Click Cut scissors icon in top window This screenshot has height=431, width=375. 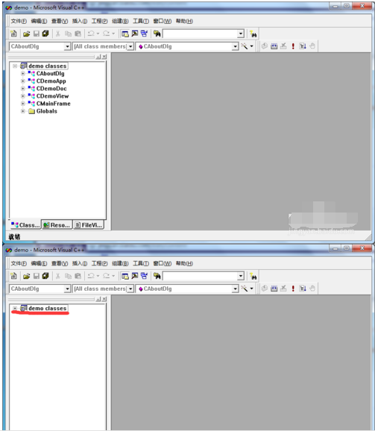[57, 34]
